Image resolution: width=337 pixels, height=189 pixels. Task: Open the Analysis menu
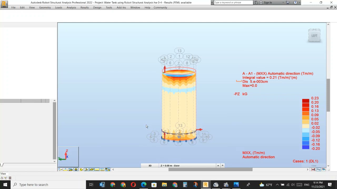point(71,7)
